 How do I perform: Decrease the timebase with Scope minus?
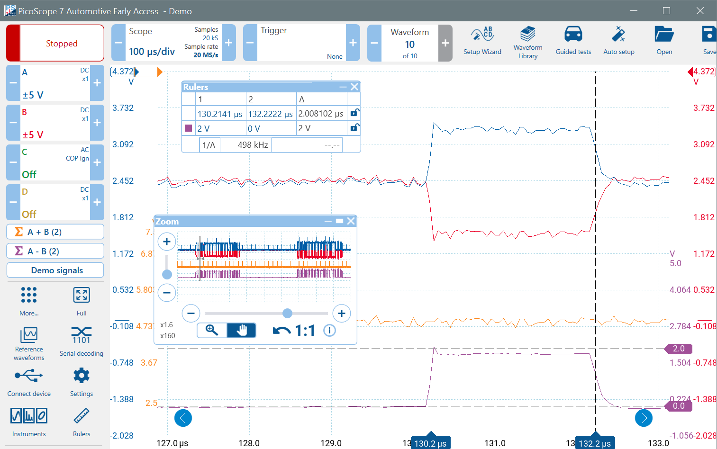tap(118, 43)
